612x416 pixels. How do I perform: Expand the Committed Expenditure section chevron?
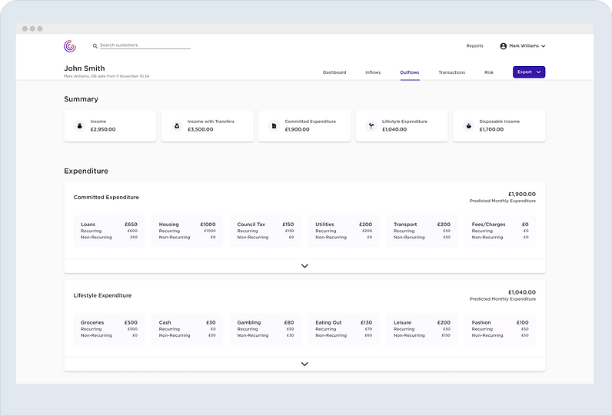[x=304, y=266]
